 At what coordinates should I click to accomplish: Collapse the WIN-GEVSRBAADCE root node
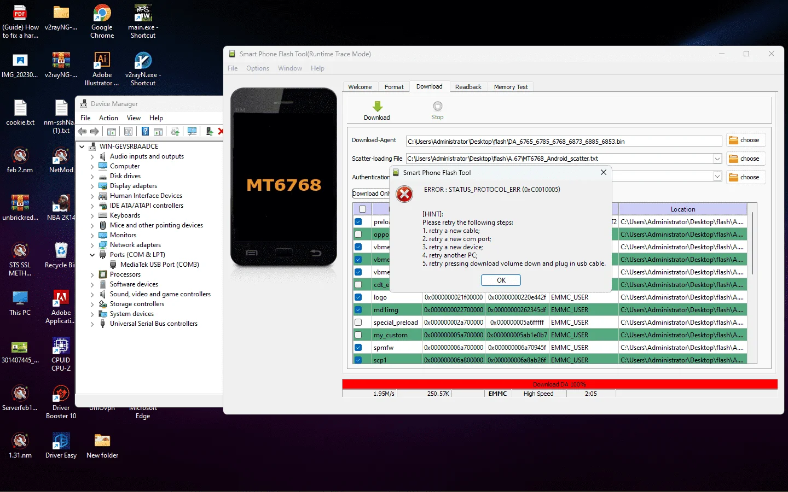[x=82, y=147]
